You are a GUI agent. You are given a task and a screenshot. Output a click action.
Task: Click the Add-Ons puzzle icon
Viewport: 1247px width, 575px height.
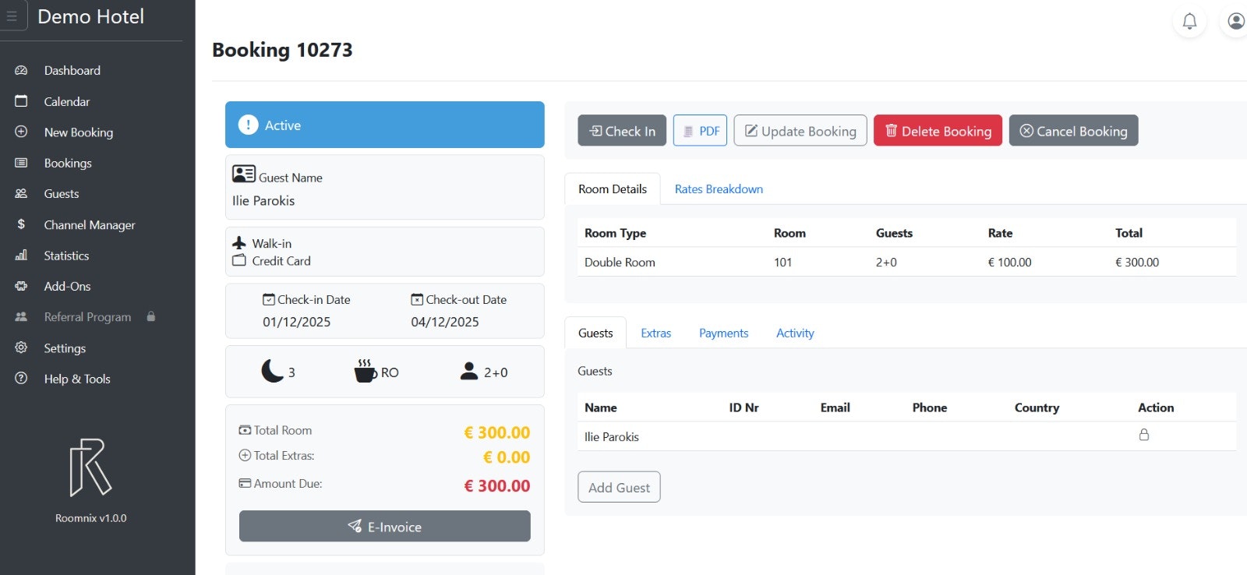(x=21, y=286)
